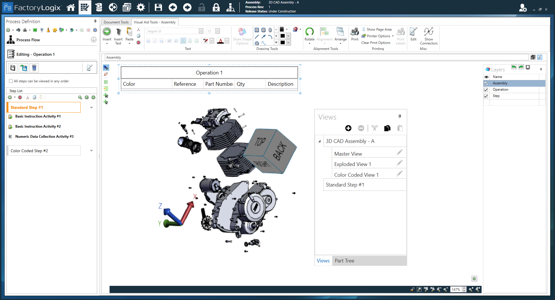Collapse the 3D CAD Assembly - A views group
The width and height of the screenshot is (555, 300).
point(319,141)
